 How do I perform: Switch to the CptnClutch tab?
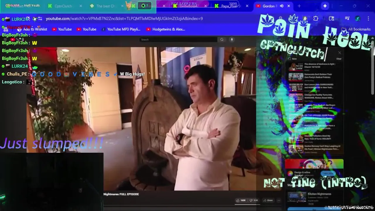tap(63, 6)
